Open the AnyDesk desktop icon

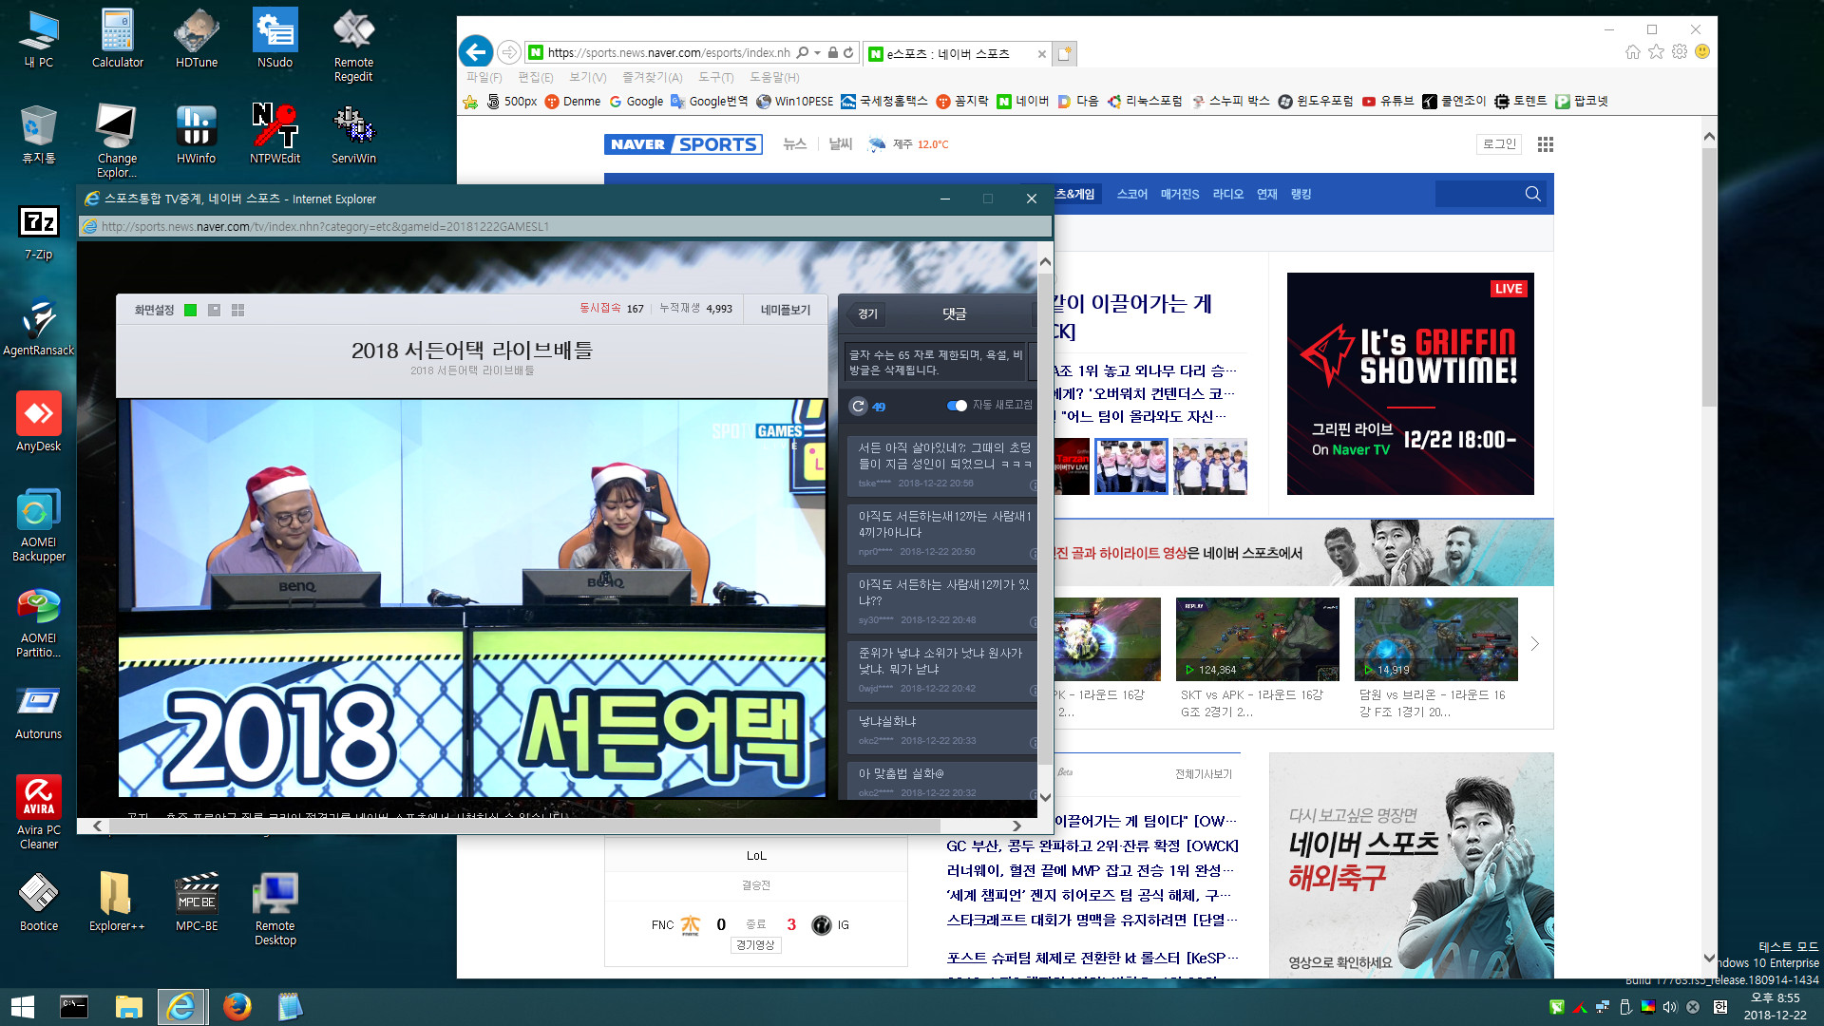pos(39,423)
